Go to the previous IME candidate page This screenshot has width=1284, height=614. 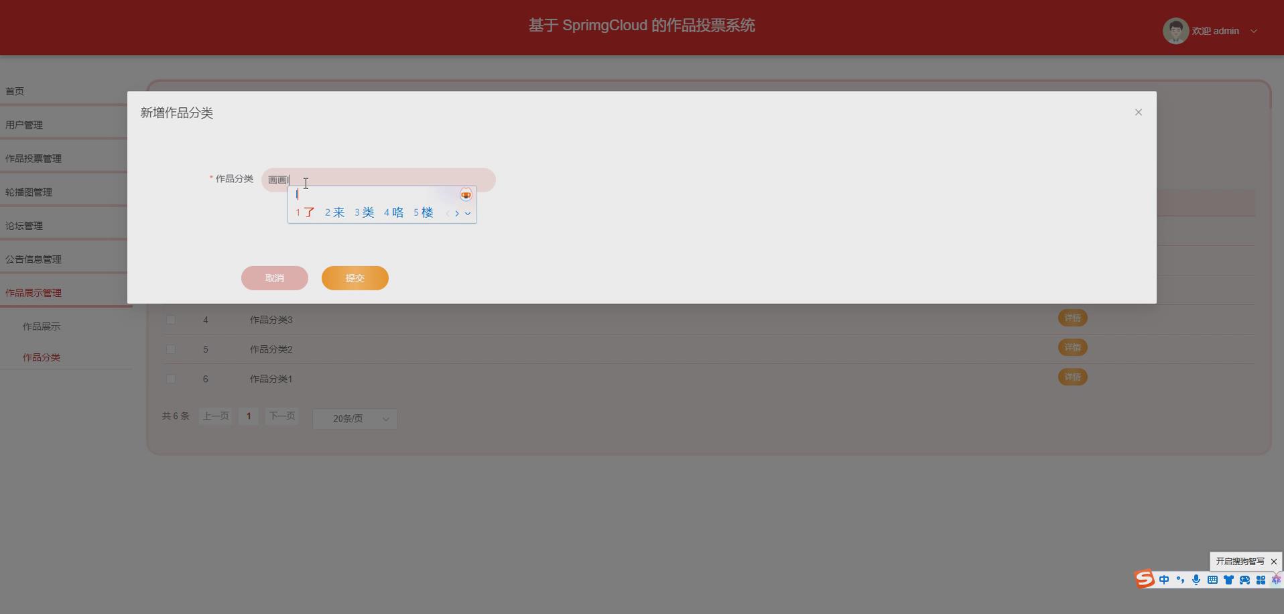(448, 213)
